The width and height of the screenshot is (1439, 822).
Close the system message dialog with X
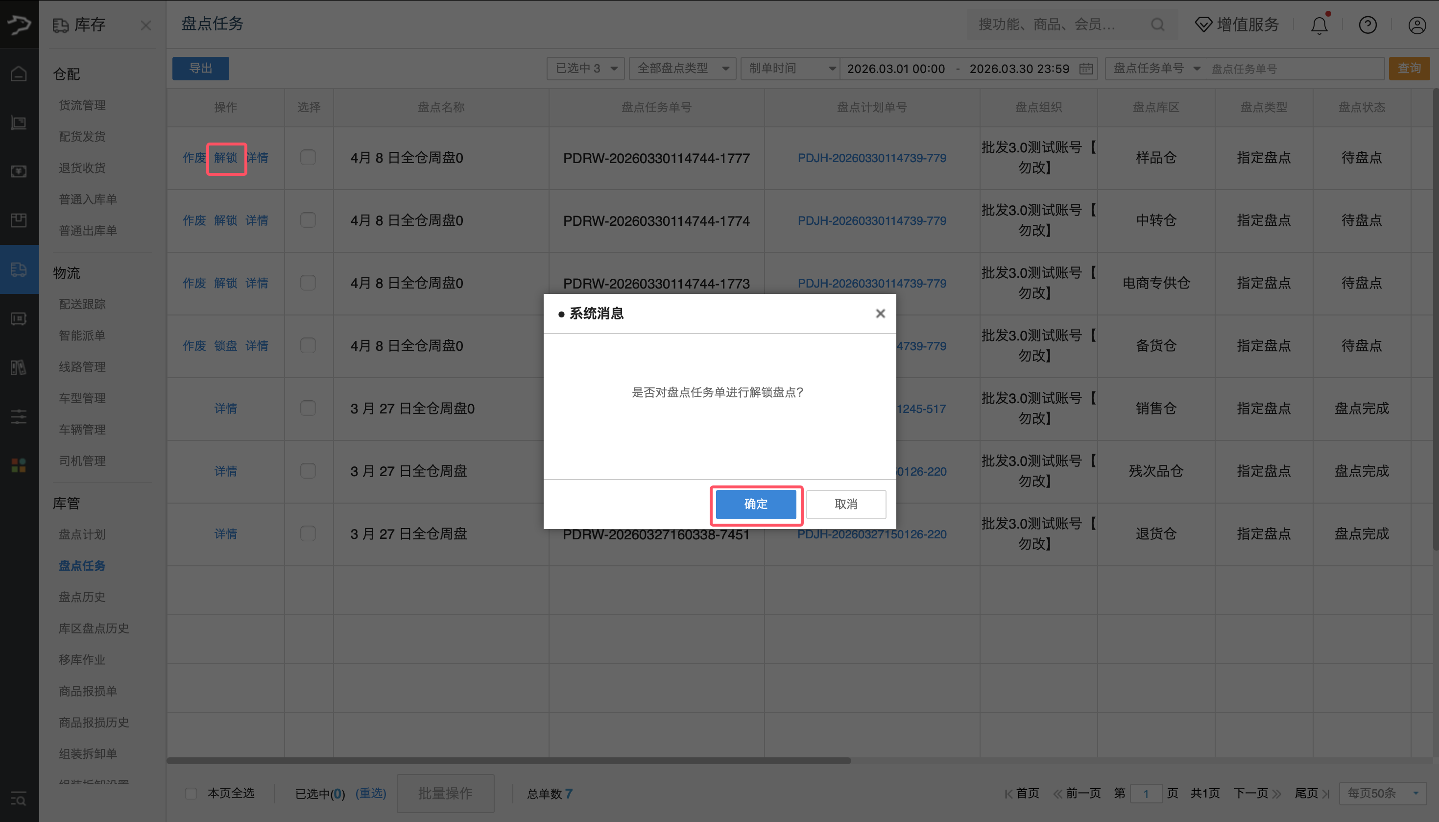click(880, 314)
